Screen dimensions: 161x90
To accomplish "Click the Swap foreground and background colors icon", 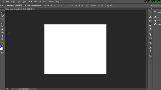I will coord(2,45).
